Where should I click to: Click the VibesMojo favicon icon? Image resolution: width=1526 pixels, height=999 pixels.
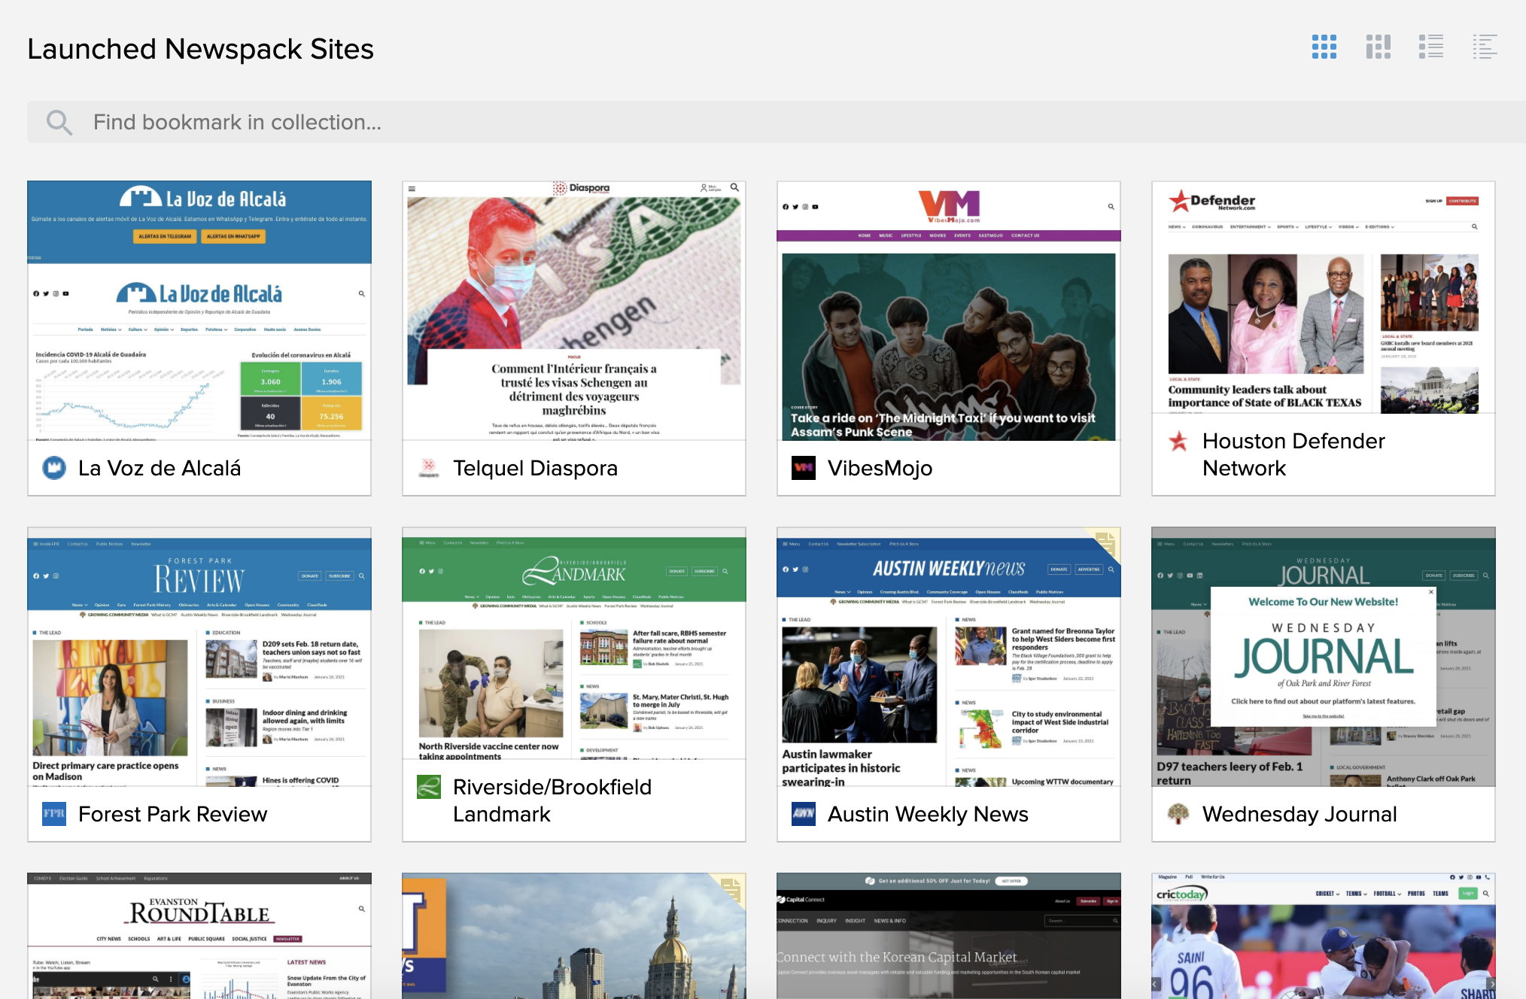pyautogui.click(x=804, y=468)
